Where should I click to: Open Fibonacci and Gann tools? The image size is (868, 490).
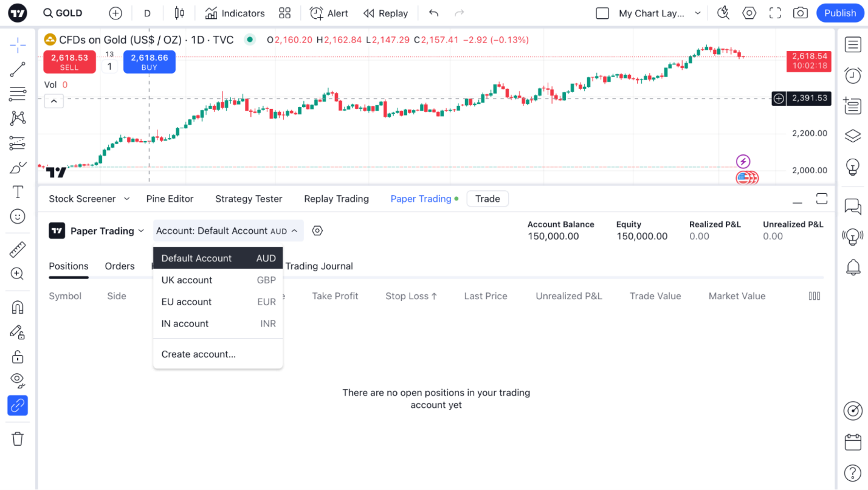[x=18, y=94]
